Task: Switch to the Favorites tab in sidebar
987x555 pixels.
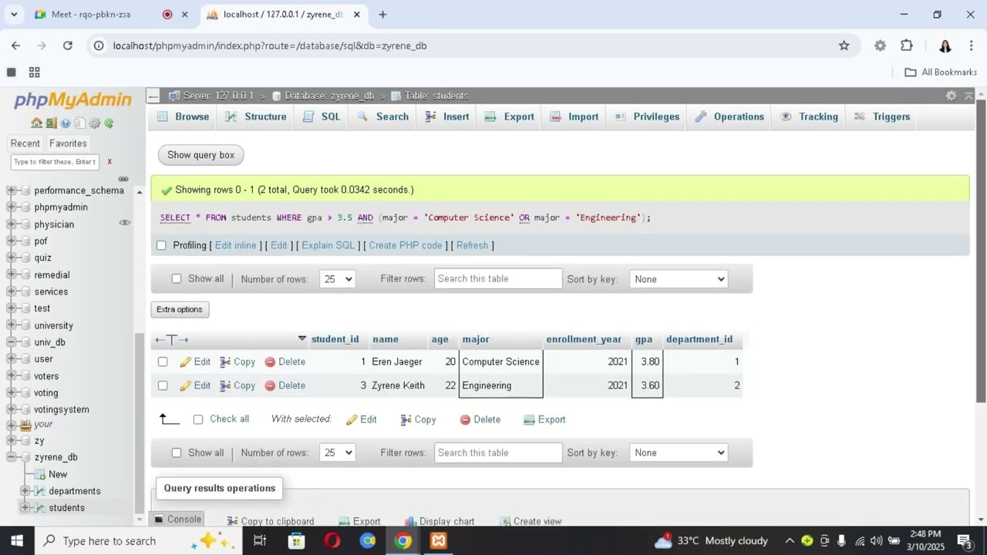Action: click(x=68, y=143)
